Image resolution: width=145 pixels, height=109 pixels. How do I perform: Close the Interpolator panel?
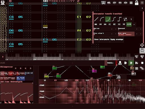coord(96,39)
